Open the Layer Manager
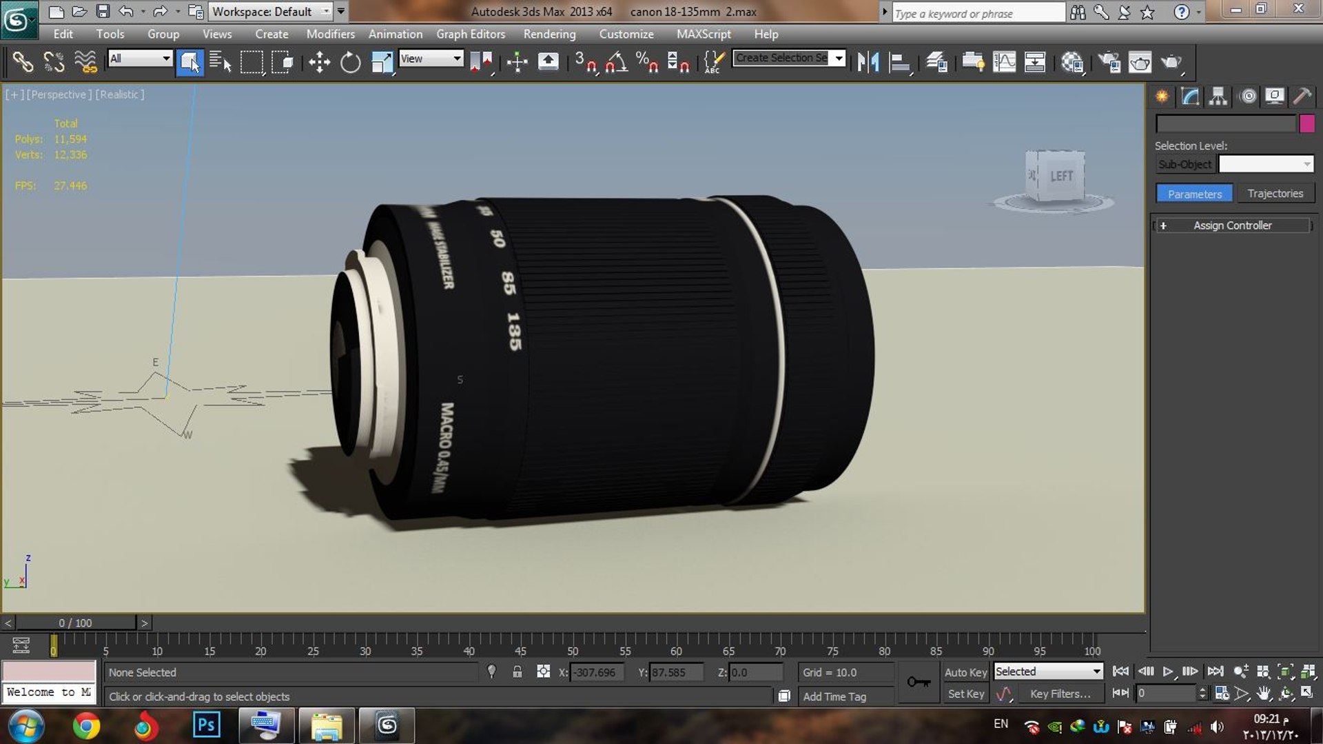The image size is (1323, 744). (x=936, y=62)
